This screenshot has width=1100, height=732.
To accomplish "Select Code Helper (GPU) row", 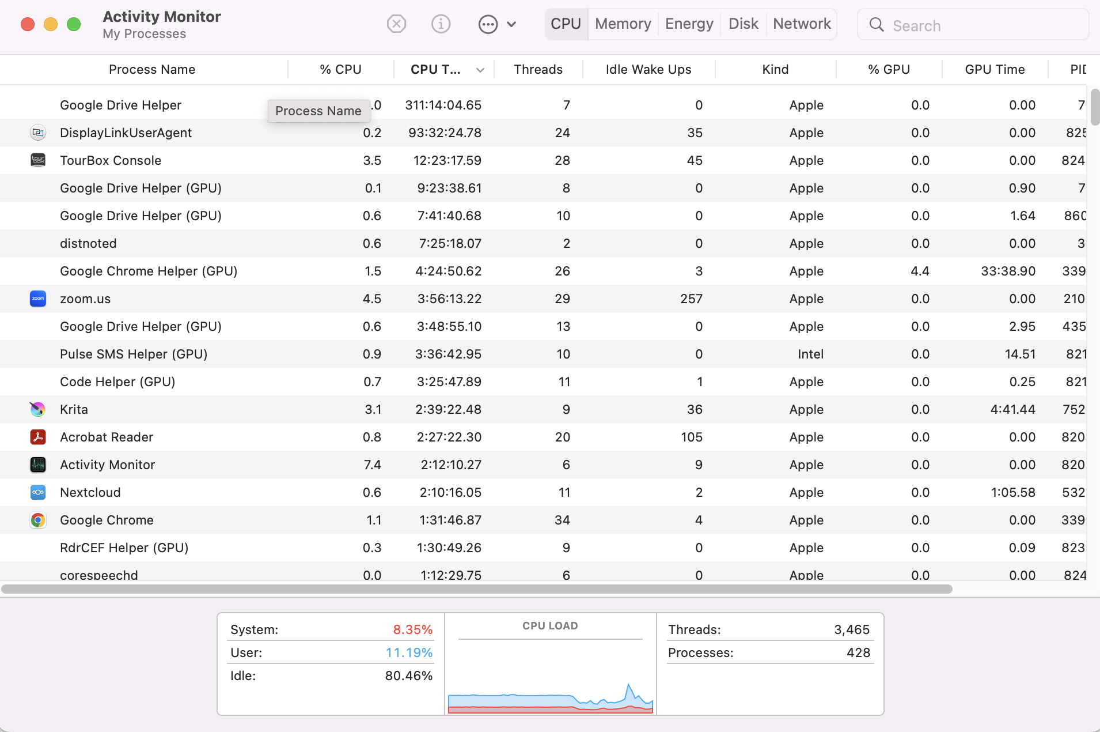I will coord(543,382).
